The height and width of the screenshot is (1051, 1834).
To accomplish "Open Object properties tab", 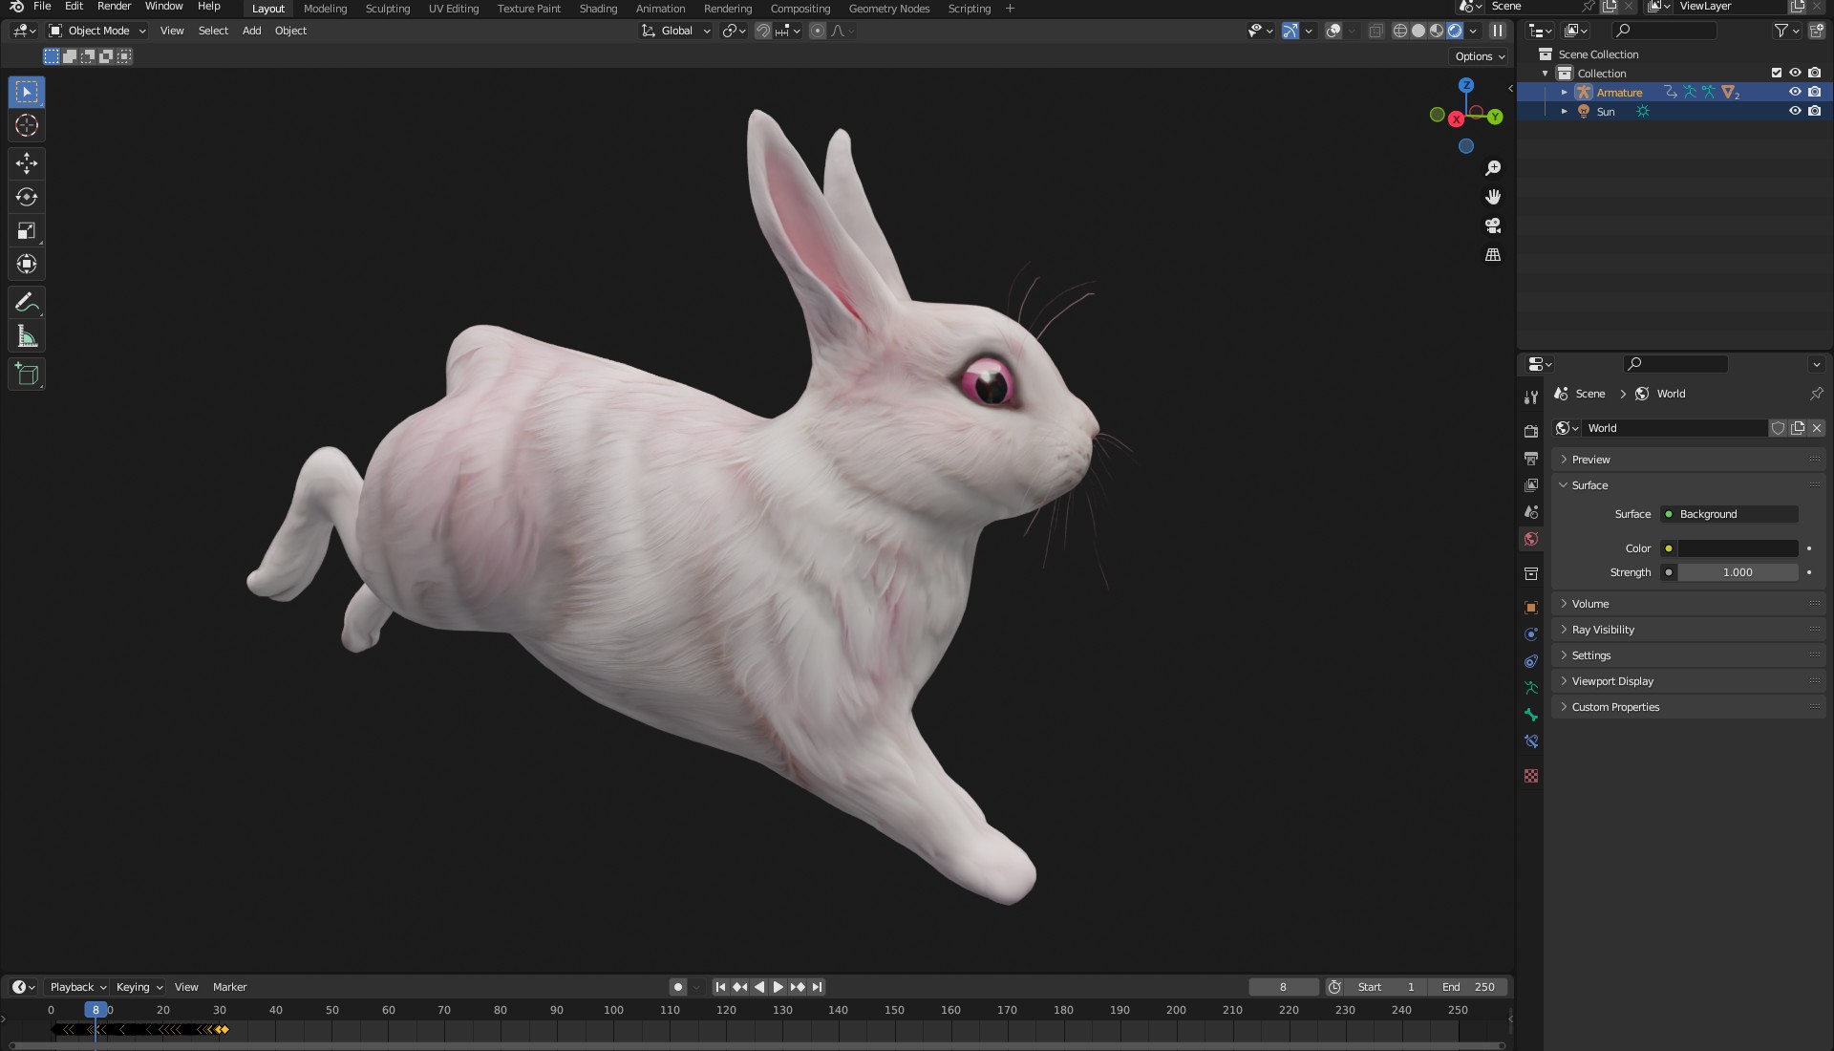I will coord(1531,608).
